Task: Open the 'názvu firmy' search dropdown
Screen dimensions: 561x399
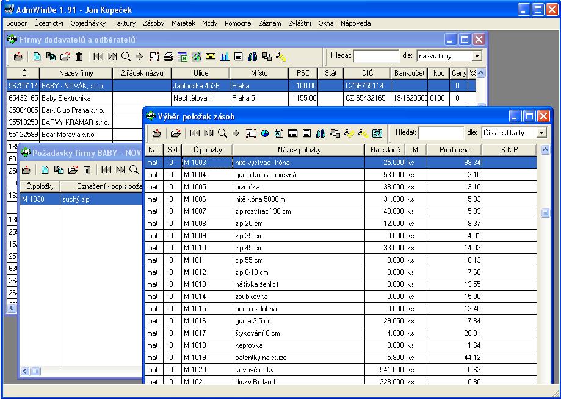Action: [x=477, y=56]
